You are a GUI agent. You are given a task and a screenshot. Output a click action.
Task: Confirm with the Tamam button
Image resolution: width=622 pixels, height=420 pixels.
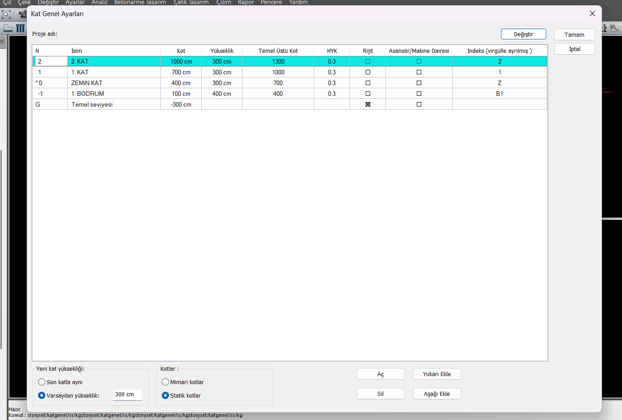574,34
